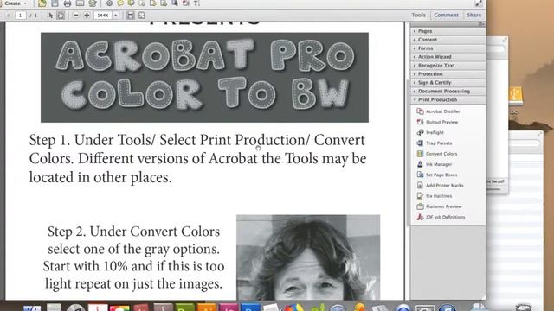Expand the Recognize Text section

(x=448, y=66)
